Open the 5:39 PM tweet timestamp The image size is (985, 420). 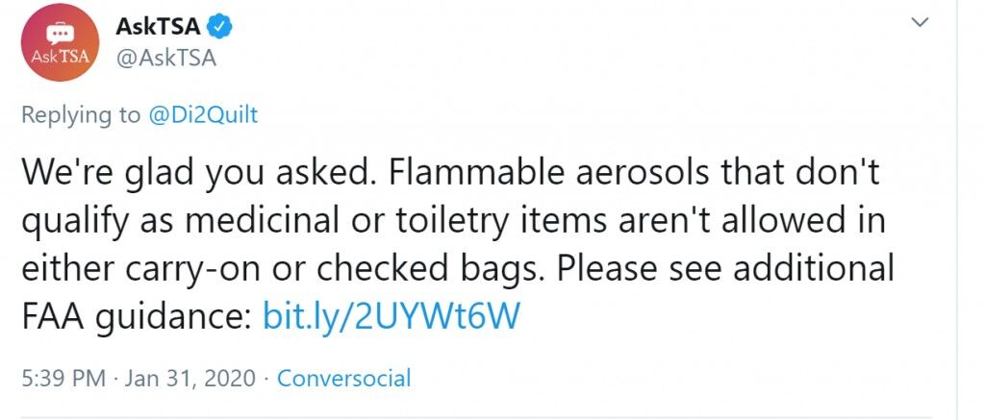pyautogui.click(x=63, y=379)
